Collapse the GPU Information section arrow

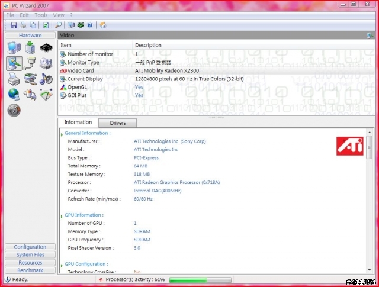pos(62,217)
